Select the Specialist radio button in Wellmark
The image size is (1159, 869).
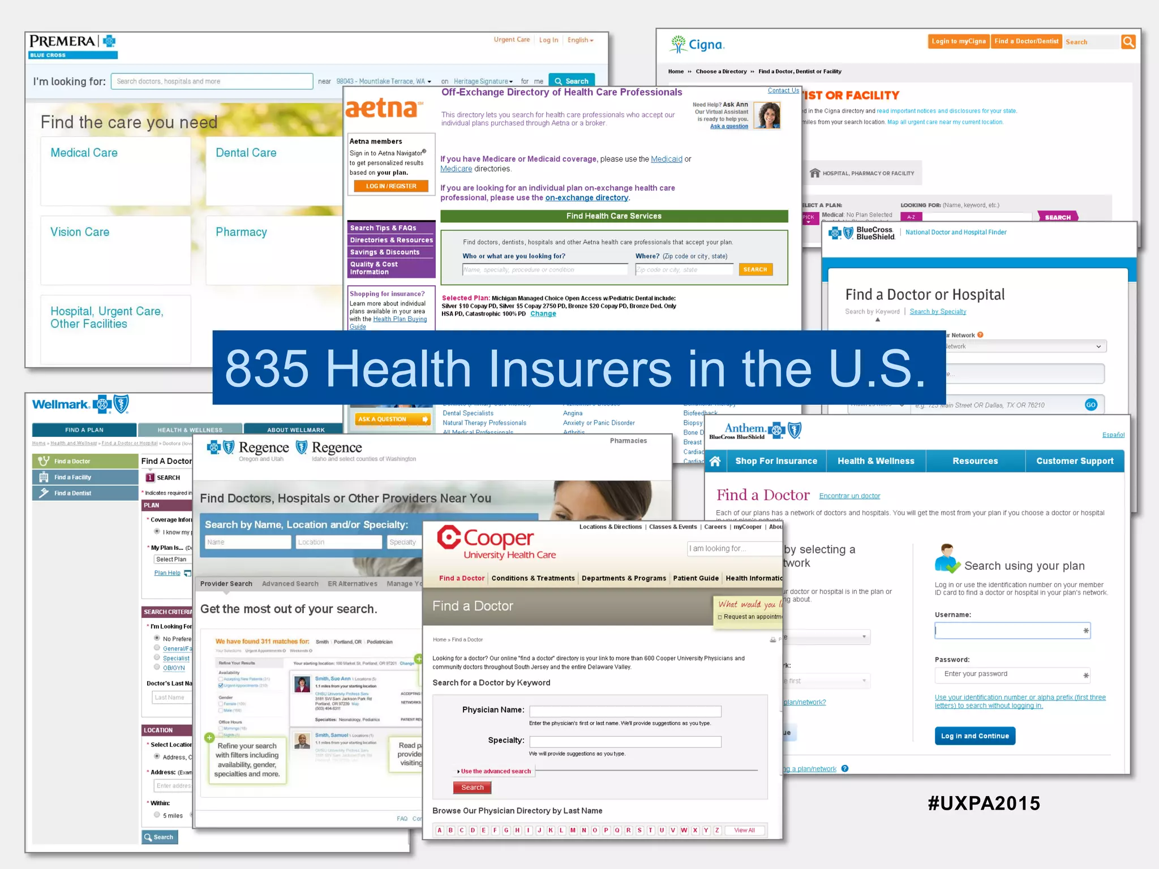point(157,657)
